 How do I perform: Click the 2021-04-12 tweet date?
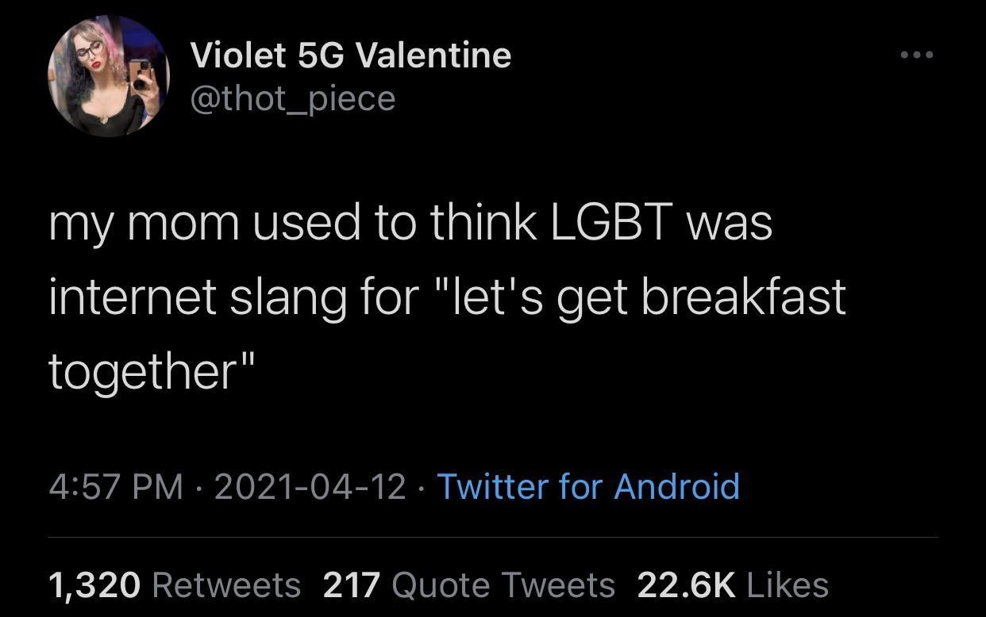pyautogui.click(x=310, y=485)
